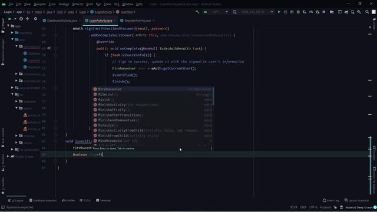Select finishActivity completion suggestion

pyautogui.click(x=153, y=105)
